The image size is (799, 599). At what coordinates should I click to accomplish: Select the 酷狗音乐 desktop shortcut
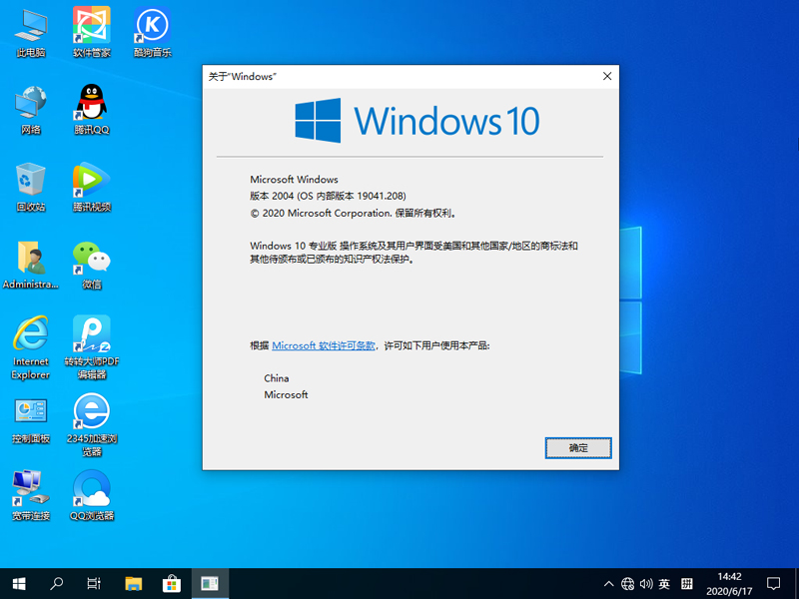153,33
